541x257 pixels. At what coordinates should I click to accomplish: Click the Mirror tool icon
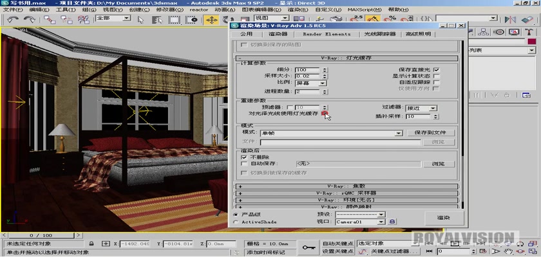(510, 20)
